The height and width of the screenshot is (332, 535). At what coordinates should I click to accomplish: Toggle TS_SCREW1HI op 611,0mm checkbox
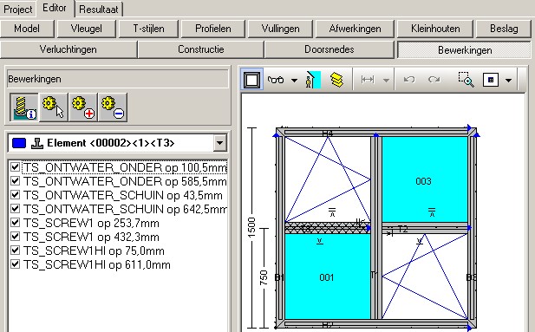15,264
